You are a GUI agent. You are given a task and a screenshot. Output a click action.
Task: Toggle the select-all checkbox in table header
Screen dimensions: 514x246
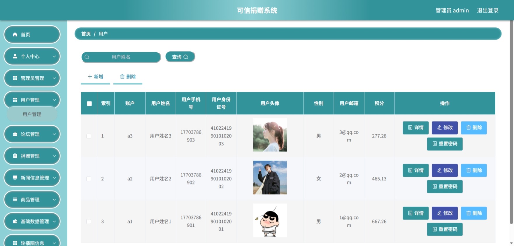tap(89, 103)
